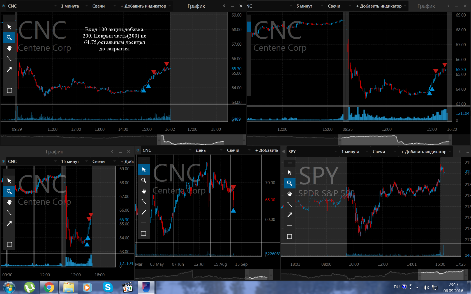Screen dimensions: 471x294
Task: Click the 'График' title tab of top-left window
Action: tap(196, 6)
